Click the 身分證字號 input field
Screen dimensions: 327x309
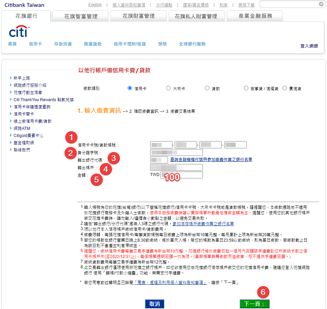(176, 152)
